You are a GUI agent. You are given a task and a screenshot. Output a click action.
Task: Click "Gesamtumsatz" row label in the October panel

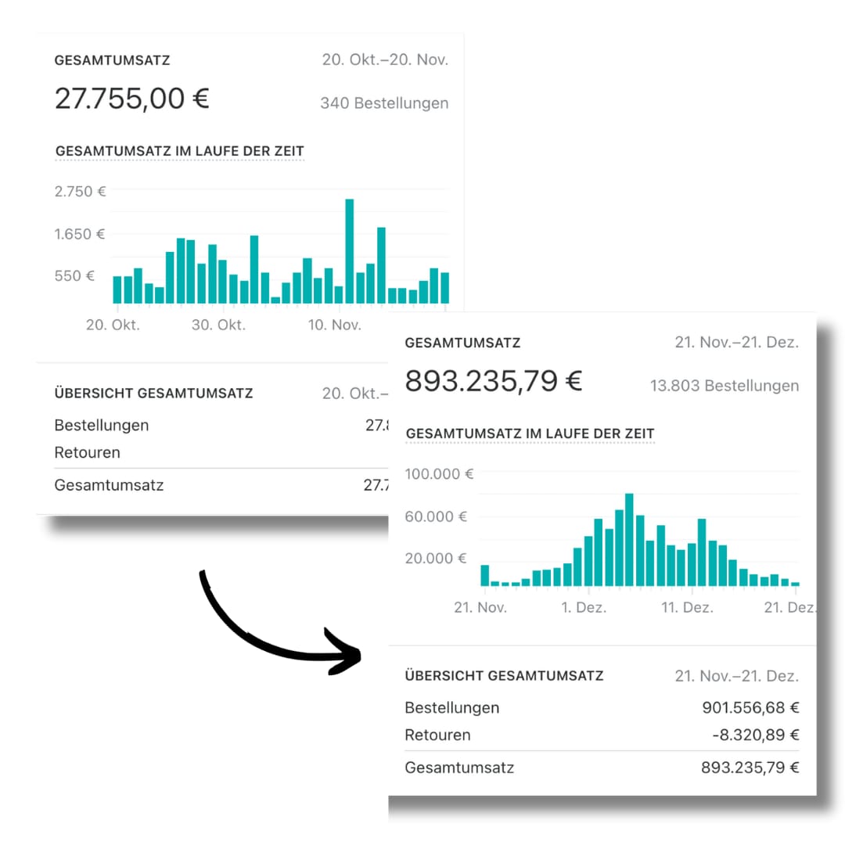(x=109, y=485)
